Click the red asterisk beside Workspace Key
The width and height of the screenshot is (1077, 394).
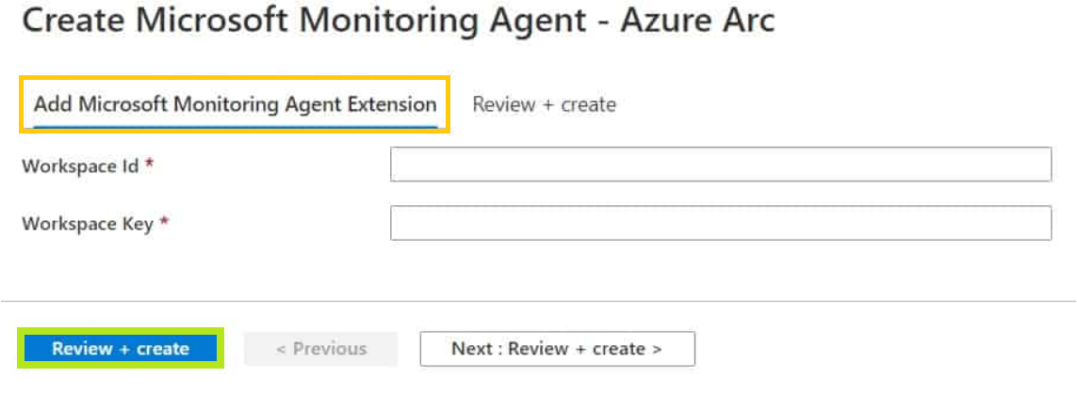(x=164, y=222)
